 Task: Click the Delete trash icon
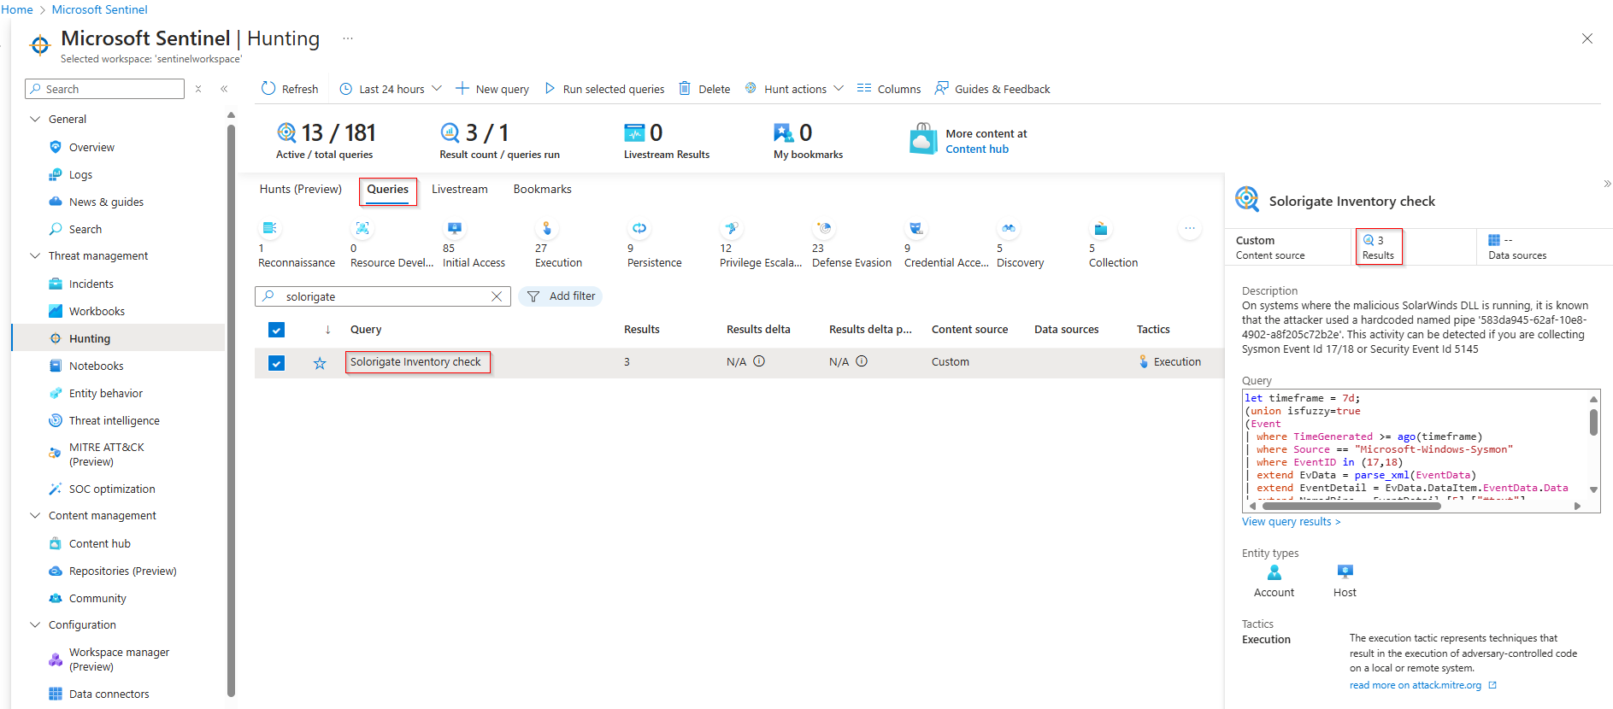[x=685, y=88]
